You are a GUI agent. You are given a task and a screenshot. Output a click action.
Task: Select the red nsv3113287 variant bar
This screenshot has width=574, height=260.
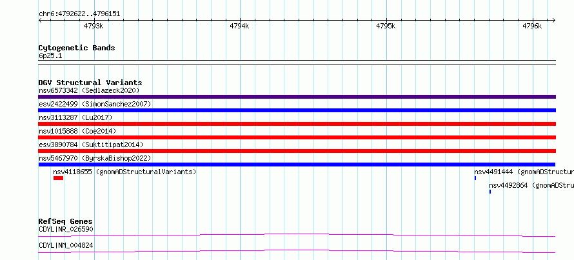click(x=297, y=124)
